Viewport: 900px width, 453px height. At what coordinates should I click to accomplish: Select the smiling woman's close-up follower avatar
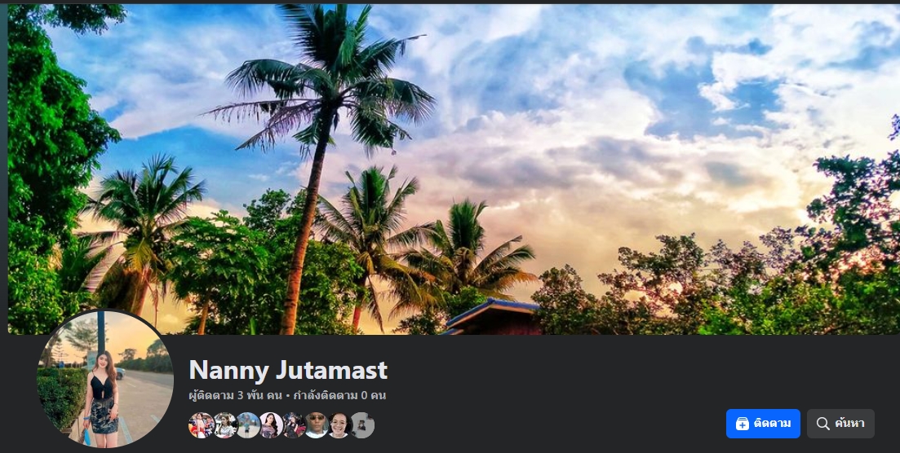pos(339,425)
